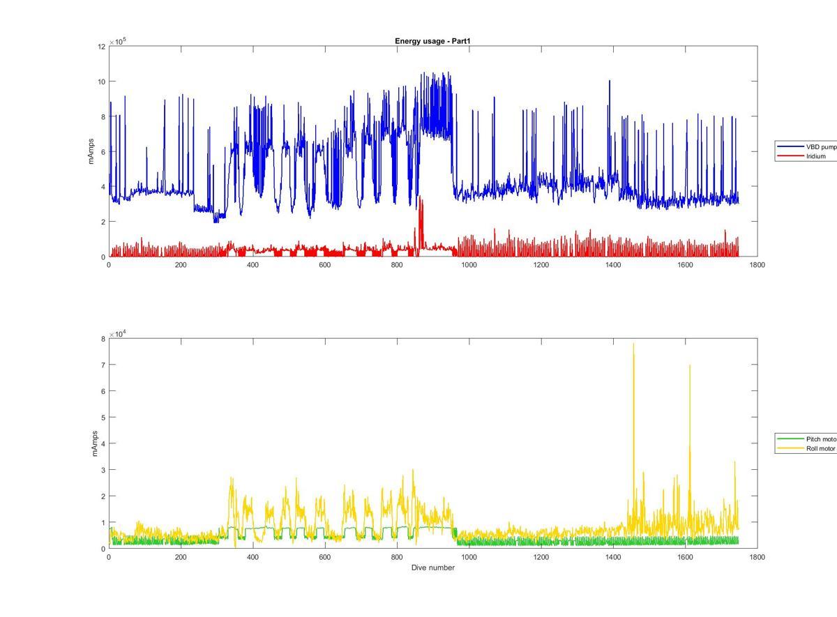Click the x-axis tick "800" under the Roll motor plot
This screenshot has height=617, width=837.
tap(397, 557)
